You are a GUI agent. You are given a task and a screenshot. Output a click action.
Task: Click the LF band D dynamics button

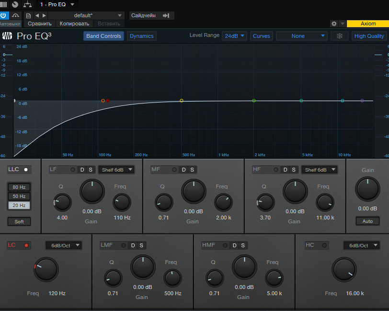[x=82, y=170]
